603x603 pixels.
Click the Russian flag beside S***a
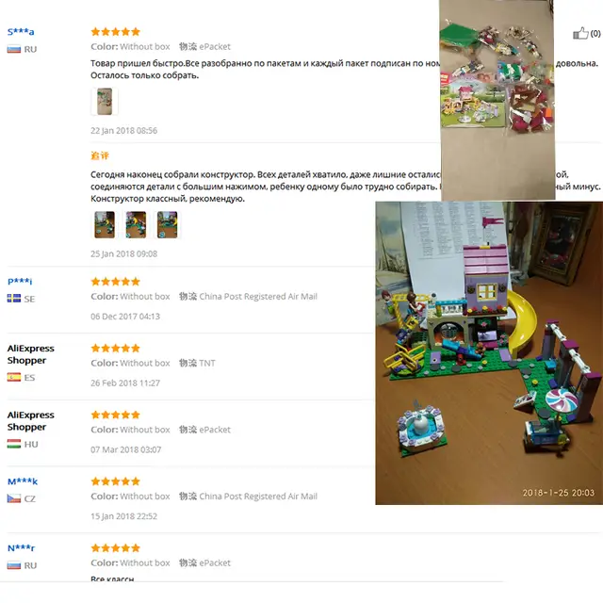(x=14, y=49)
